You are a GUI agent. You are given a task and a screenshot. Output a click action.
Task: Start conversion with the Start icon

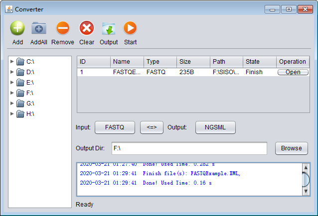(130, 28)
